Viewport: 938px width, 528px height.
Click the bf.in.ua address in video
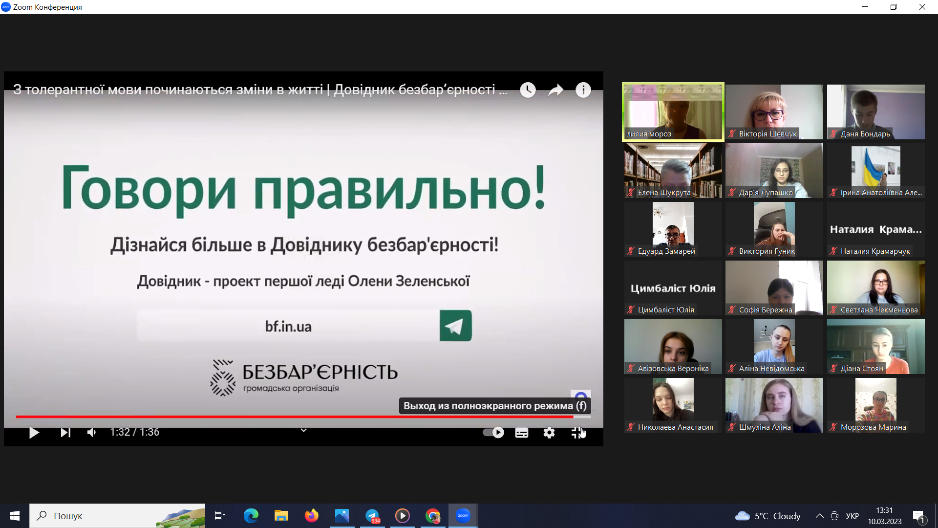tap(288, 326)
